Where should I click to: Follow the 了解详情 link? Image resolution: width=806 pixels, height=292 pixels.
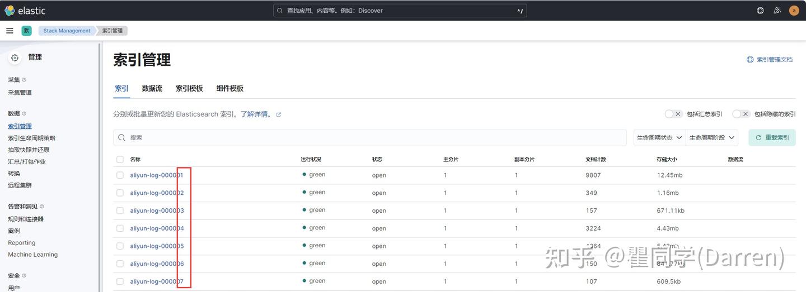pyautogui.click(x=256, y=114)
